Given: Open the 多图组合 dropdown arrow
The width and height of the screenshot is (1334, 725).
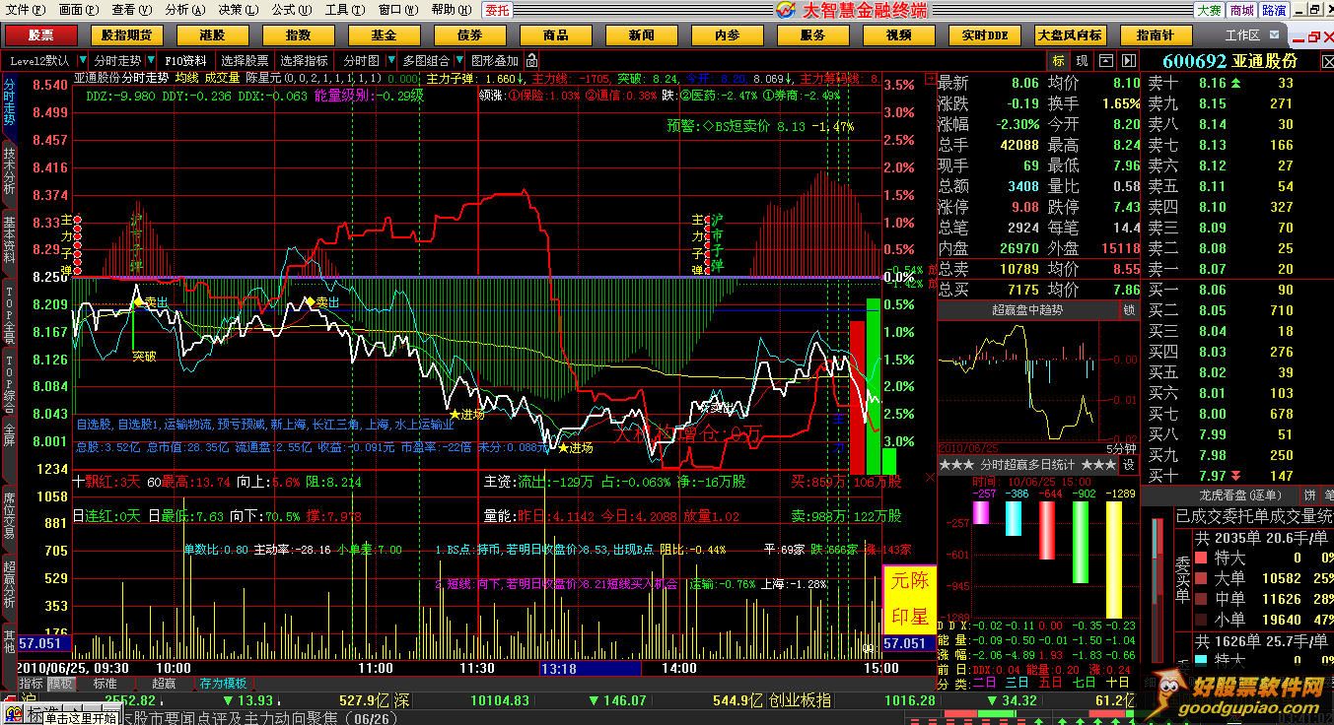Looking at the screenshot, I should pyautogui.click(x=459, y=61).
